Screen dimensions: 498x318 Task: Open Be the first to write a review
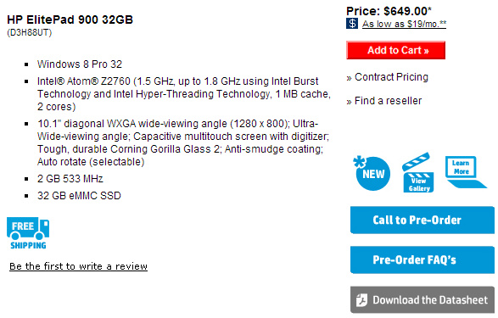[78, 266]
